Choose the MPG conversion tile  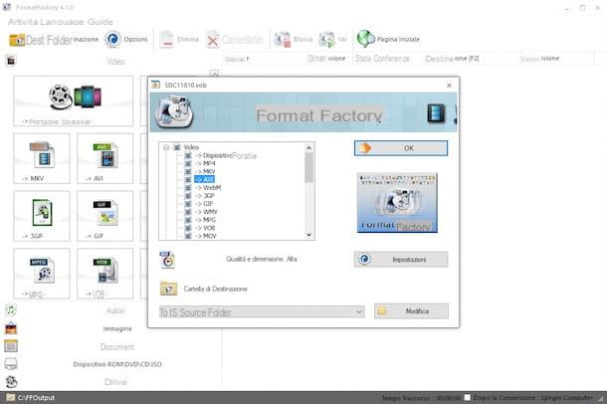(x=42, y=274)
